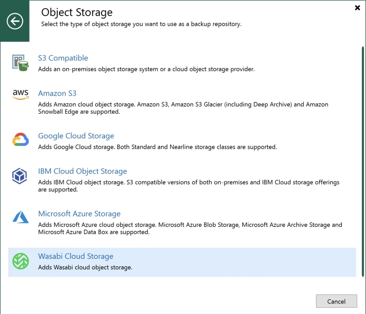Click the Amazon S3 description text
Viewport: 366px width, 314px height.
(x=183, y=108)
